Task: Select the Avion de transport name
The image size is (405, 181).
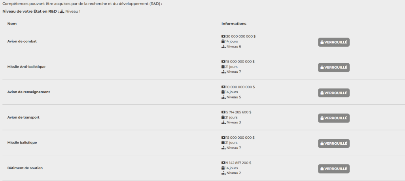Action: pyautogui.click(x=23, y=117)
